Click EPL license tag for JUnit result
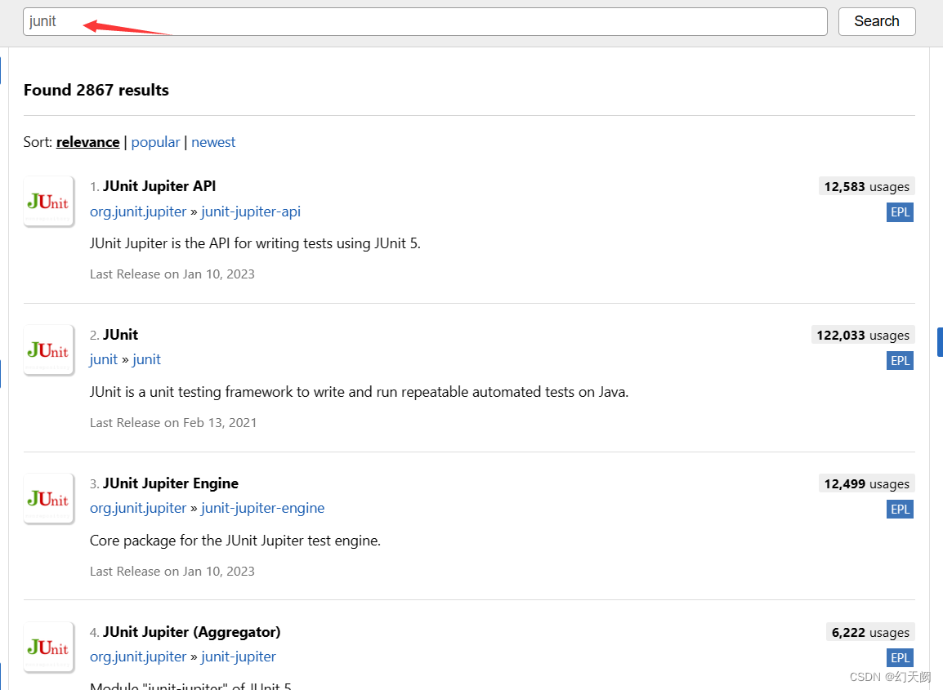The image size is (943, 690). tap(900, 361)
